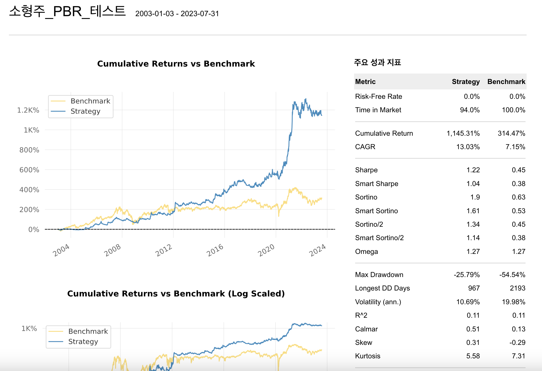
Task: Click Strategy legend in log scaled chart
Action: 83,341
